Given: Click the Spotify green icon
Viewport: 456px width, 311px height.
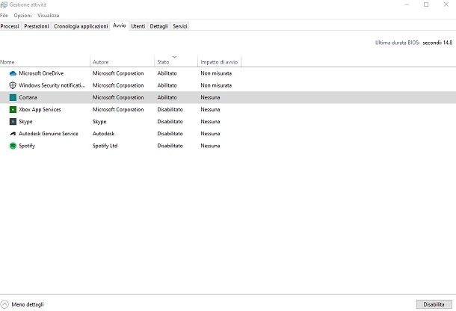Looking at the screenshot, I should (x=13, y=146).
